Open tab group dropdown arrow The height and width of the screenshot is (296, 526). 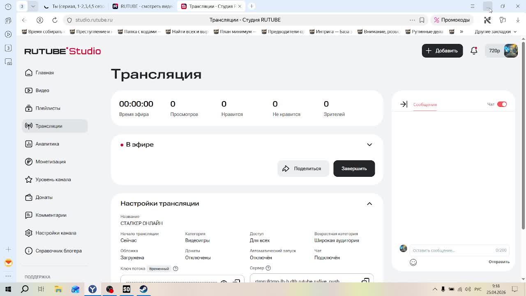coord(33,6)
